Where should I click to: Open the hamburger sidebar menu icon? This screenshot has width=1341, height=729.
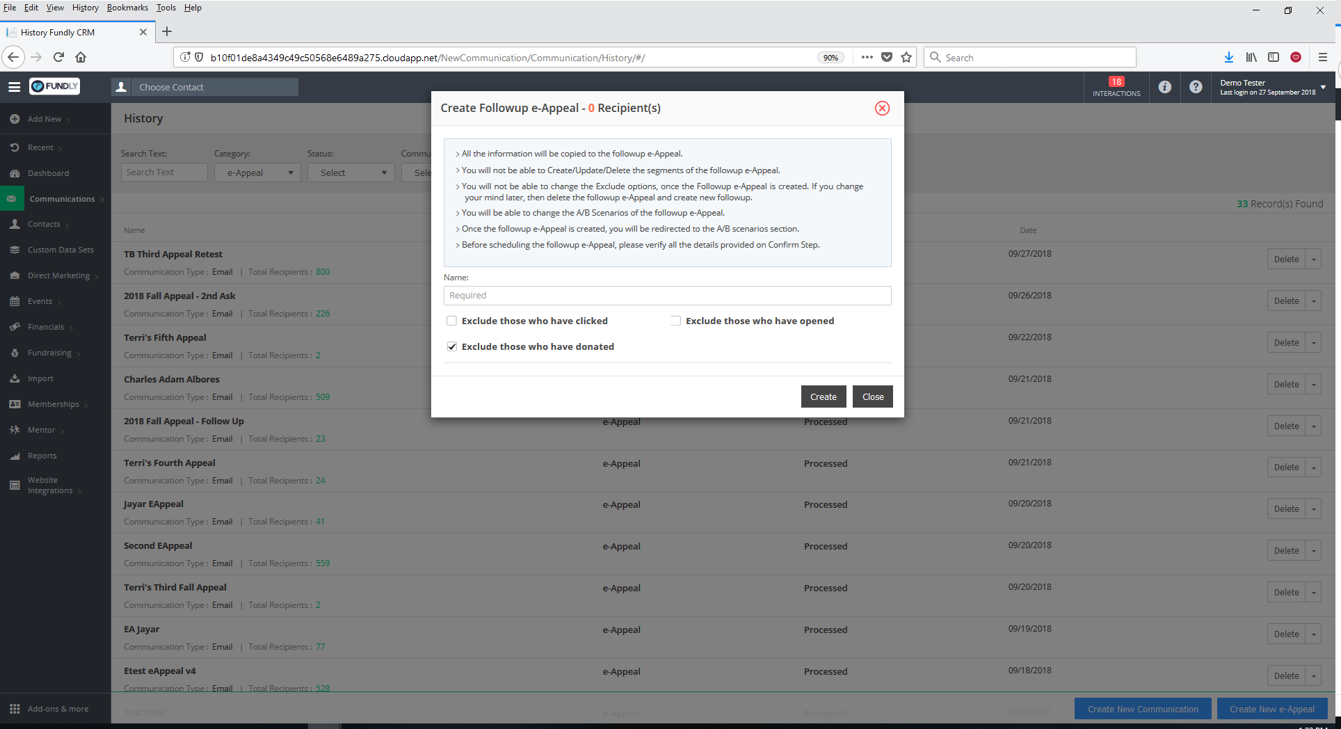click(14, 87)
